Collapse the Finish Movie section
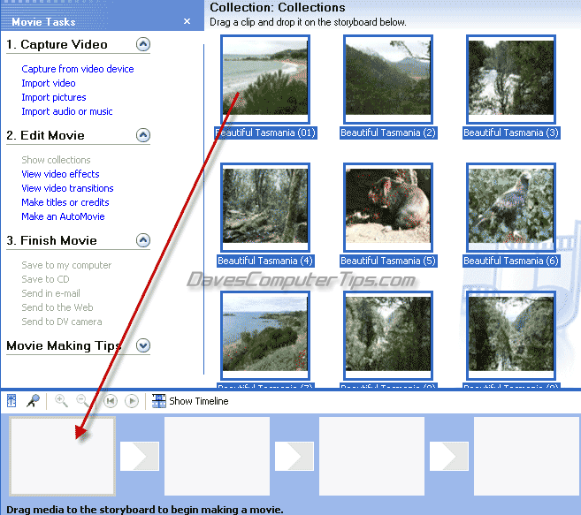Image resolution: width=581 pixels, height=515 pixels. click(143, 240)
